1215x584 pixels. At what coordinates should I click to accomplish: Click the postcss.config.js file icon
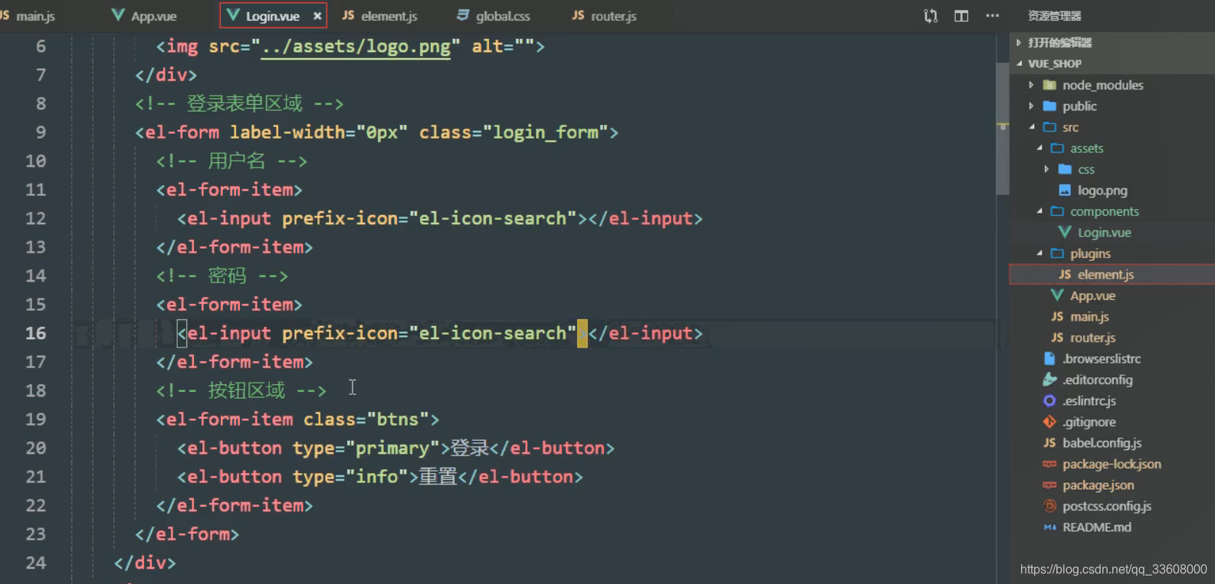tap(1049, 506)
